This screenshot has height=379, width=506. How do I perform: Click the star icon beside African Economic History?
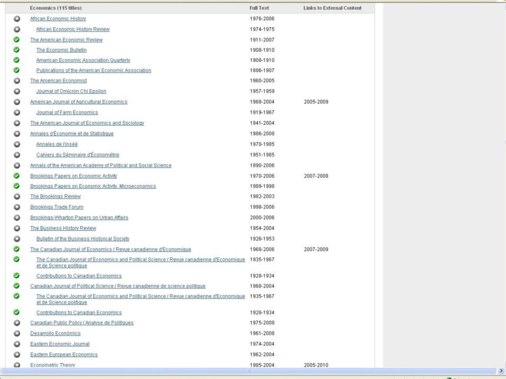[x=17, y=19]
